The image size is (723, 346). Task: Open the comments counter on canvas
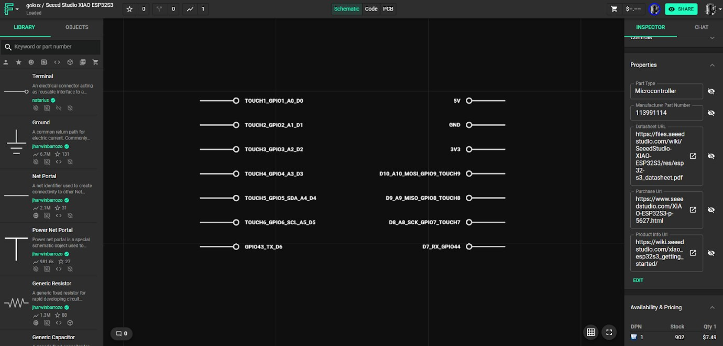(122, 333)
